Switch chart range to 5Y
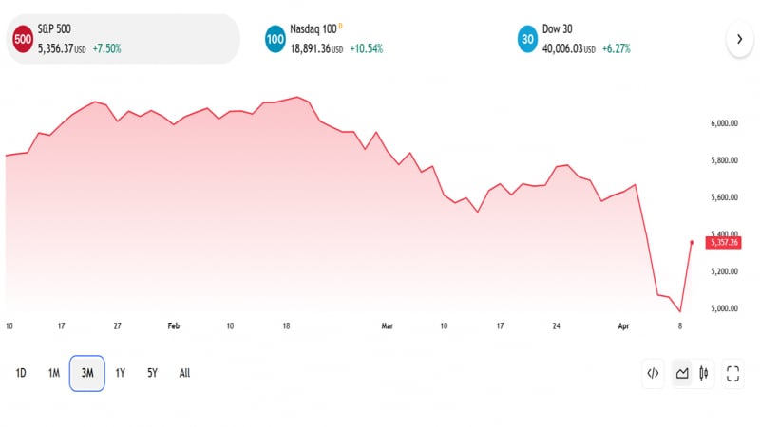 click(152, 373)
